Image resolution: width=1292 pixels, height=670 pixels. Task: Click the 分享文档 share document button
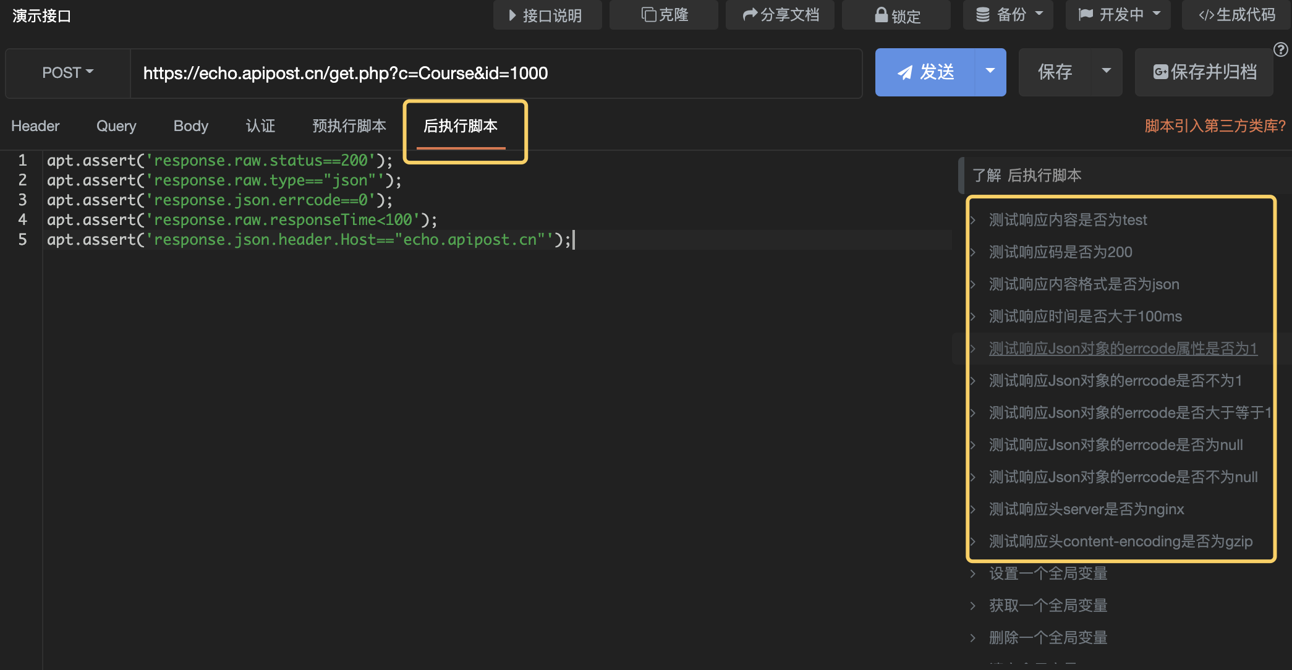tap(780, 15)
